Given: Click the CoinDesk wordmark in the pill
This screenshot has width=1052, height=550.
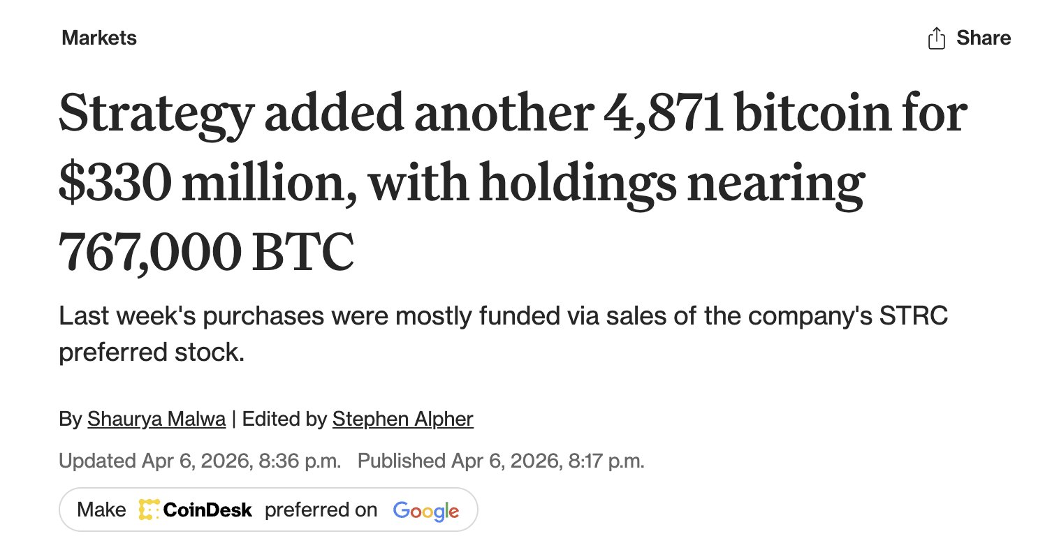Looking at the screenshot, I should (207, 510).
